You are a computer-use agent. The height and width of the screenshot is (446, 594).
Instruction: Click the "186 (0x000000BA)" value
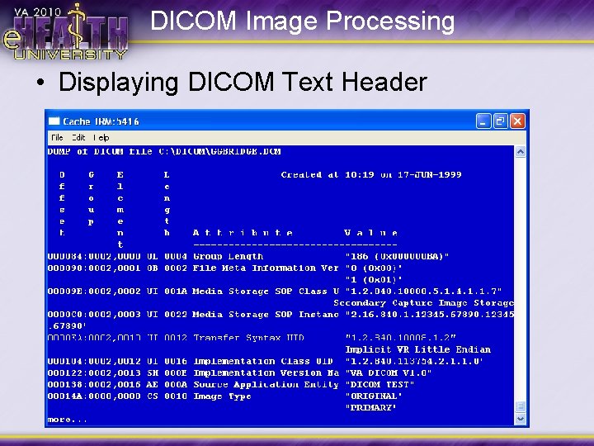397,256
